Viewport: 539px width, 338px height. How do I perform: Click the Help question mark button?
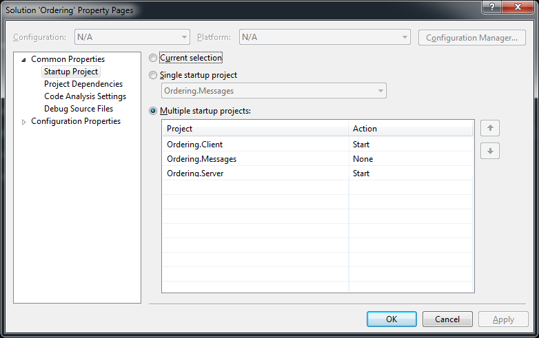(x=491, y=7)
